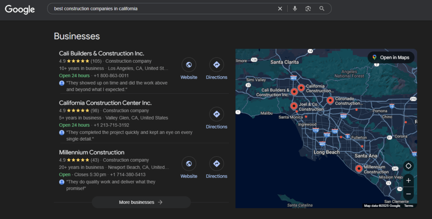Click the Mission Viejo map label
Image resolution: width=432 pixels, height=219 pixels.
(391, 177)
